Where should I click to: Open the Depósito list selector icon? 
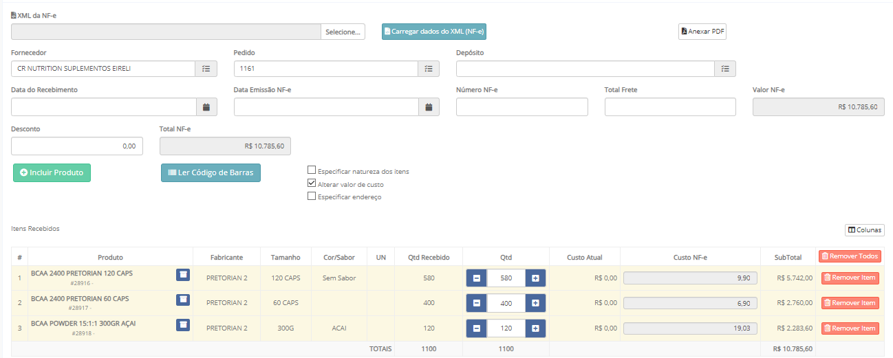point(725,69)
